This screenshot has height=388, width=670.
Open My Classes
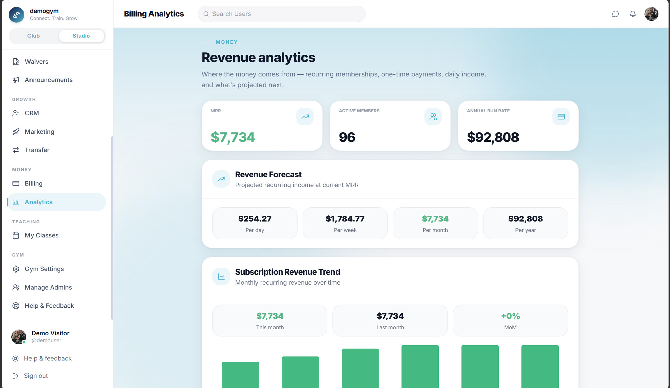56,235
